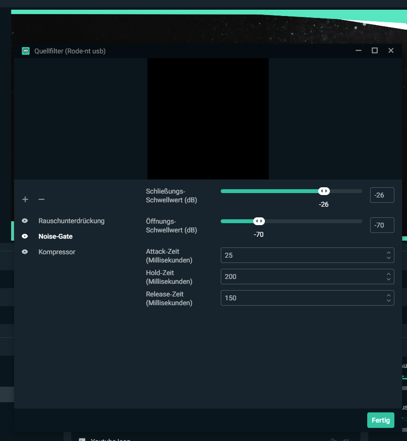Hide the Noise-Gate filter via its eye icon
The image size is (407, 441).
(25, 236)
